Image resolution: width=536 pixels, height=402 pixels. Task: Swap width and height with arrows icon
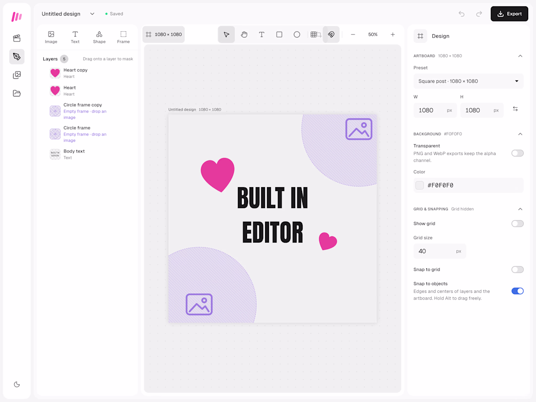[515, 109]
